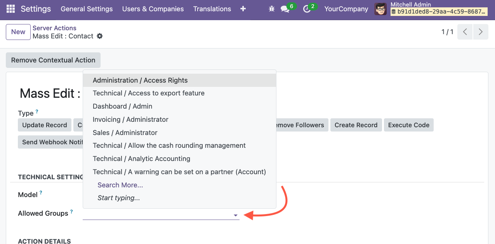495x244 pixels.
Task: Expand the Allowed Groups dropdown arrow
Action: 236,215
